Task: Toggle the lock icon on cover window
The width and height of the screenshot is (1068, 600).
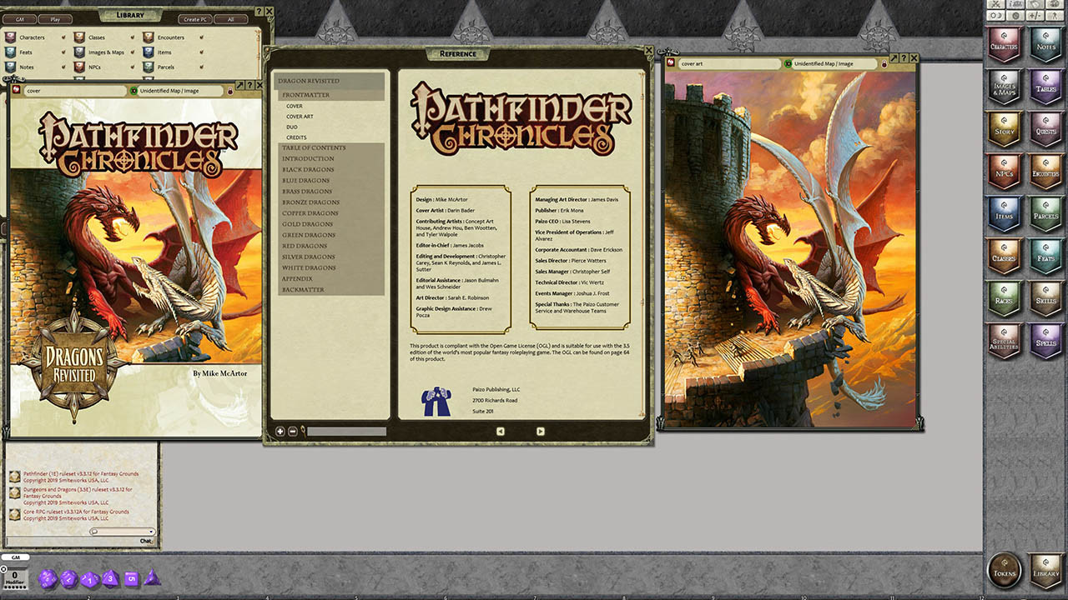Action: [x=230, y=91]
